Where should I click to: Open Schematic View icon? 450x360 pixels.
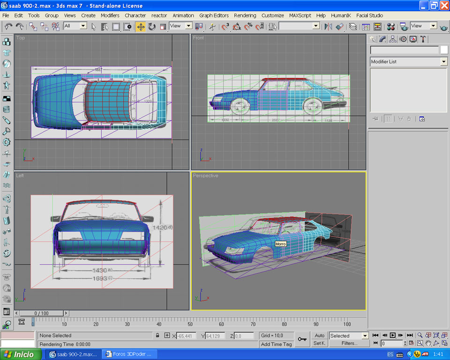pos(377,27)
